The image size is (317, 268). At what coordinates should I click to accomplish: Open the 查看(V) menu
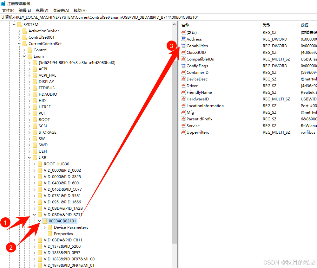tap(42, 10)
